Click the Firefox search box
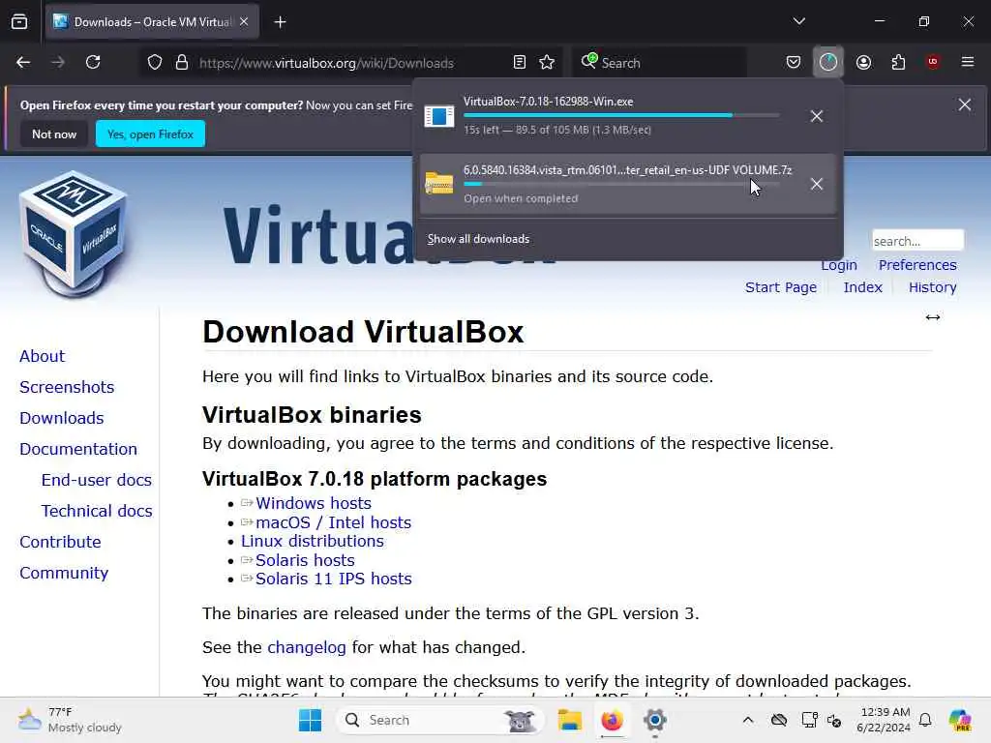Screen dimensions: 991x743 coord(659,63)
